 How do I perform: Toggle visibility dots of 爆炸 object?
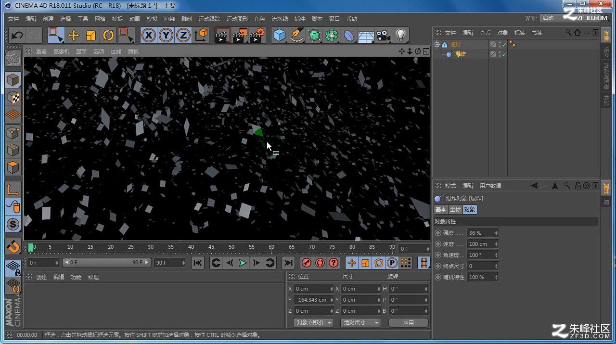pyautogui.click(x=500, y=54)
